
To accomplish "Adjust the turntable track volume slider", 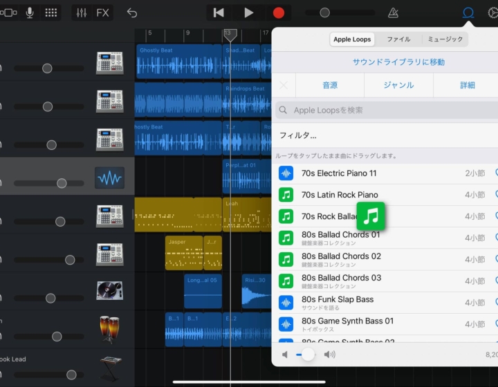I will (x=49, y=298).
